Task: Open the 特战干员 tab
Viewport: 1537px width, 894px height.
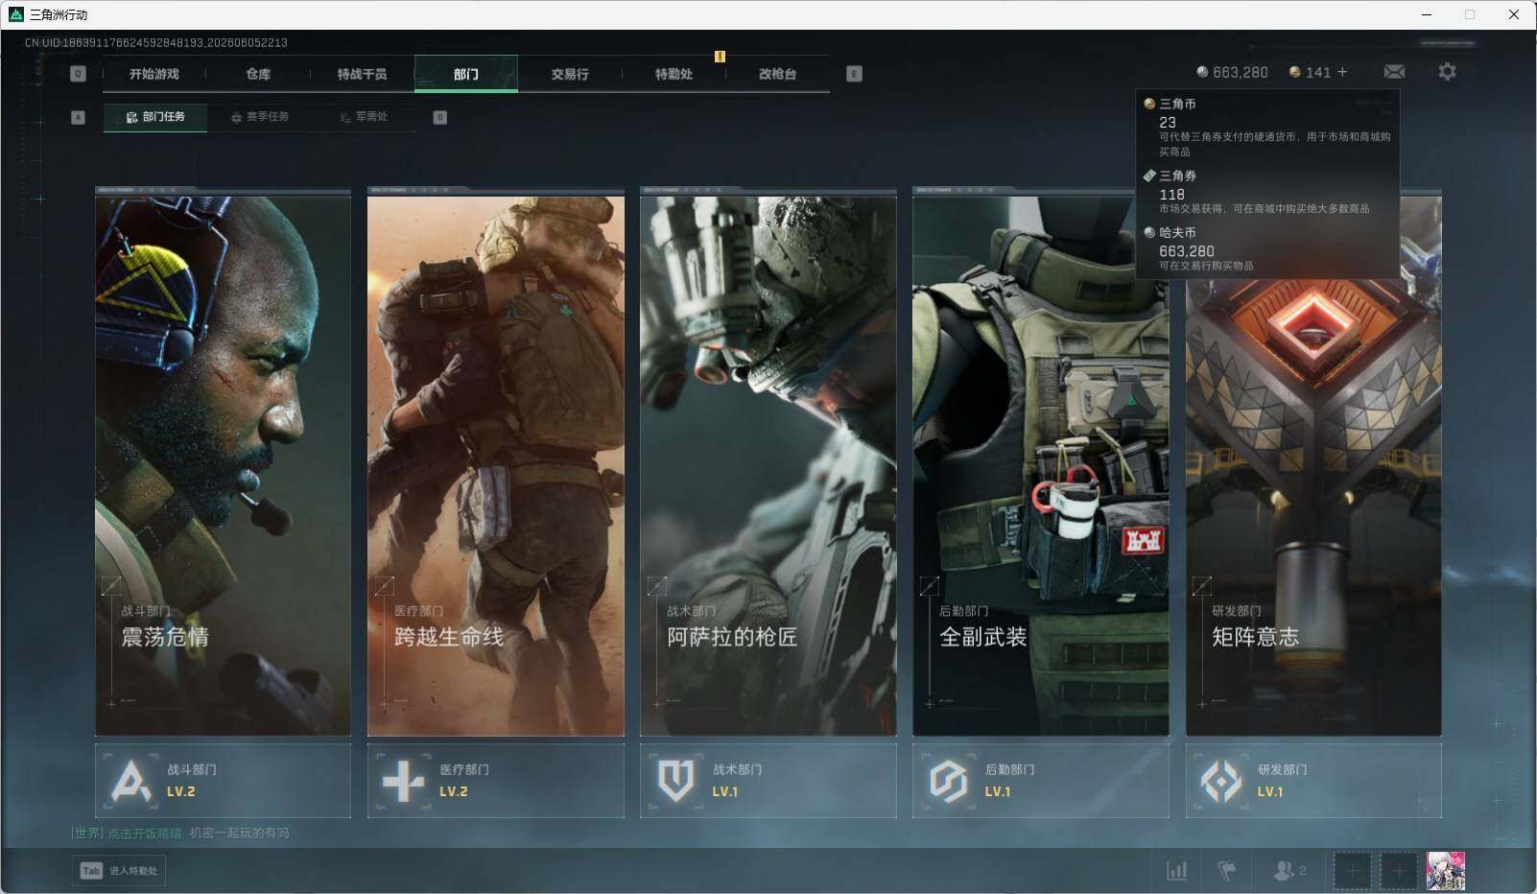Action: (362, 74)
